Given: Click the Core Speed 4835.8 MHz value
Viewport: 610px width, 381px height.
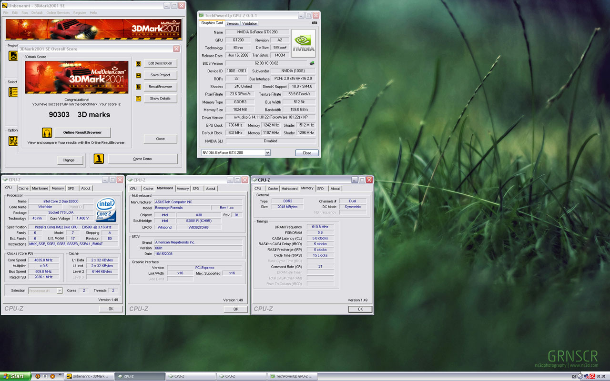Looking at the screenshot, I should [44, 260].
